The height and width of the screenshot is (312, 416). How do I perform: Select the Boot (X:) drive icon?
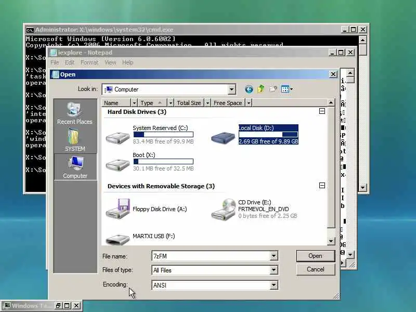(x=118, y=164)
